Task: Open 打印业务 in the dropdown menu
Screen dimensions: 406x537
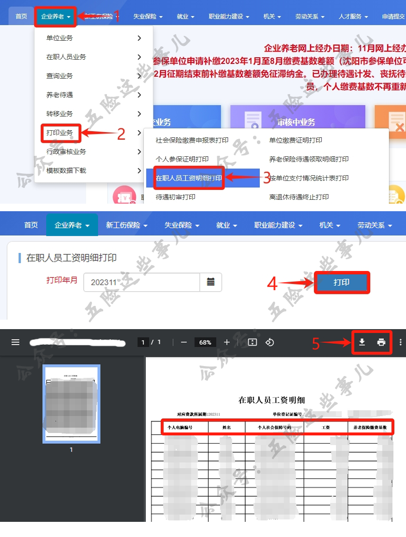Action: click(60, 133)
